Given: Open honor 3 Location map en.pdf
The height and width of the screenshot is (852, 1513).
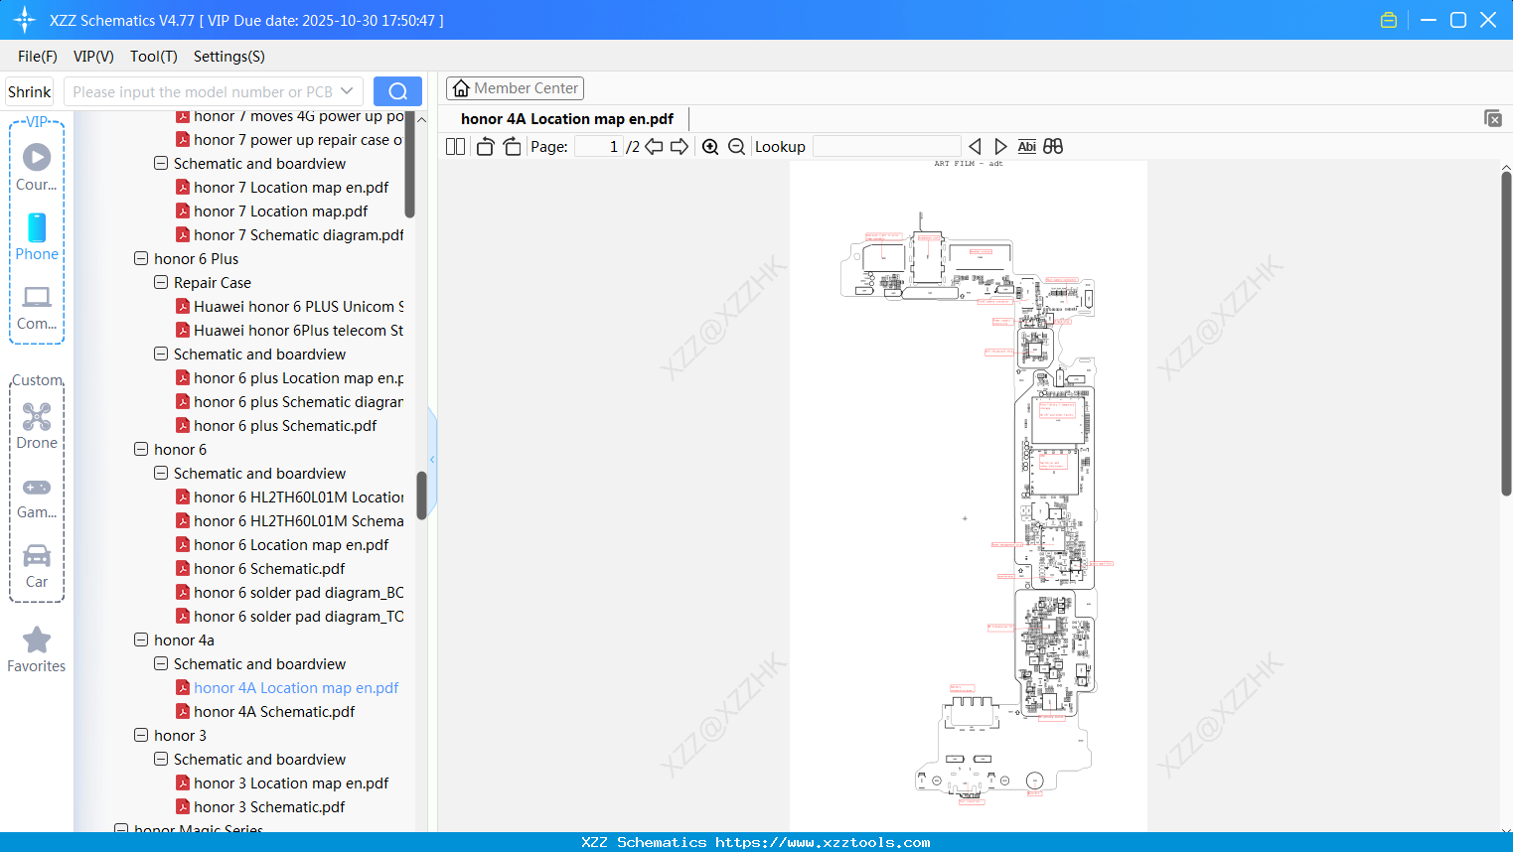Looking at the screenshot, I should click(291, 783).
